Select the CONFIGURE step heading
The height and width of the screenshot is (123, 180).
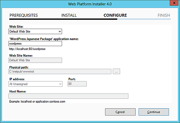point(115,15)
